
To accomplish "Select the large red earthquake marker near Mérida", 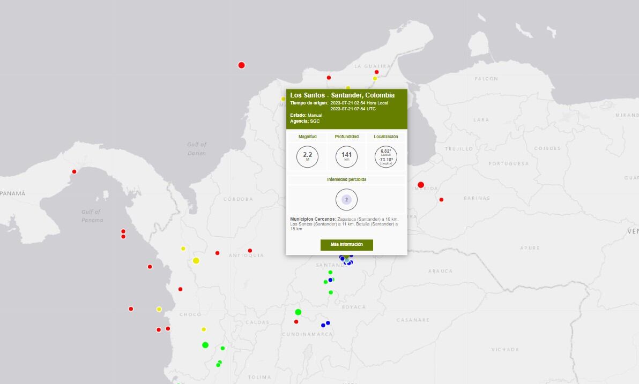I will 421,185.
